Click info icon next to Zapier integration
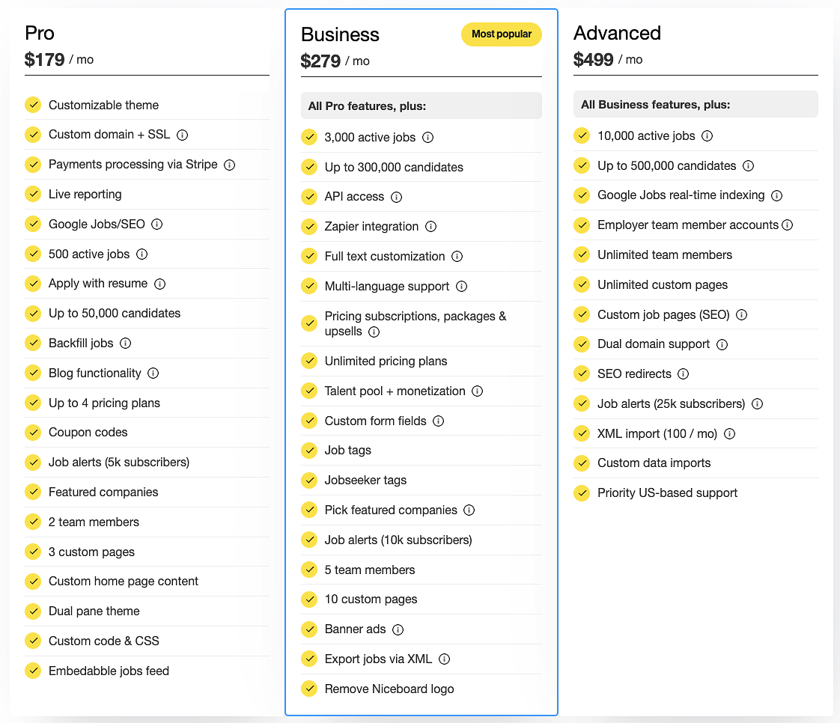This screenshot has height=723, width=840. [430, 227]
